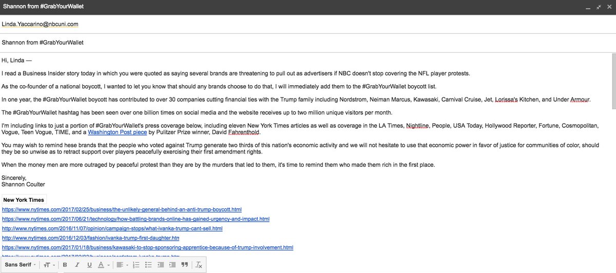The image size is (616, 273).
Task: Toggle underline formatting
Action: [x=89, y=265]
